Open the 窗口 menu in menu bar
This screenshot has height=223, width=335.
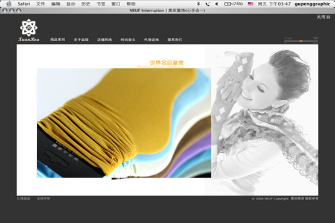116,4
